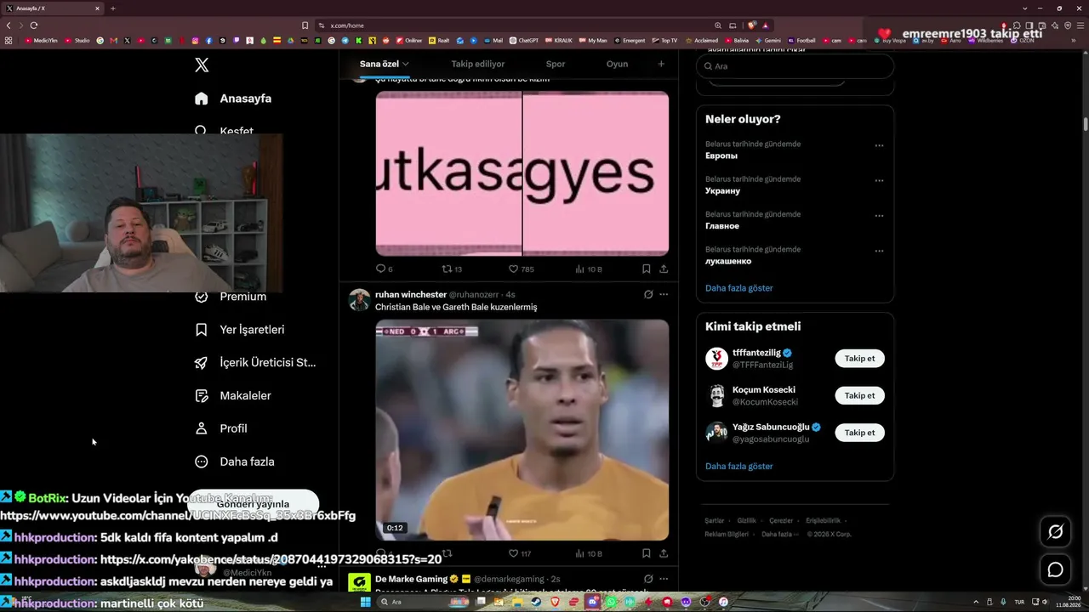Viewport: 1089px width, 612px height.
Task: Open the Windows Start menu
Action: tap(366, 602)
